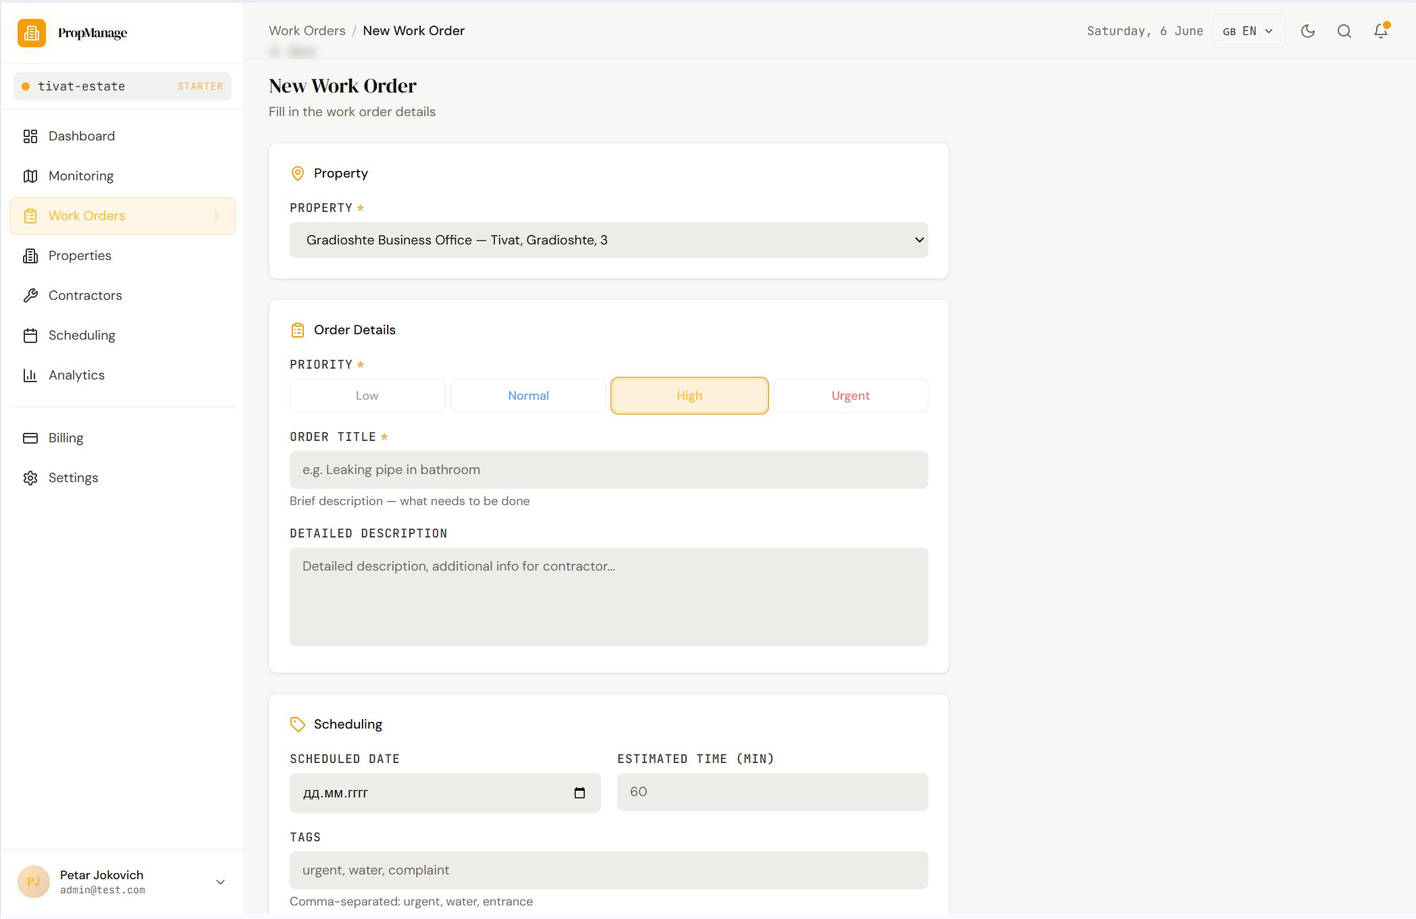Image resolution: width=1416 pixels, height=919 pixels.
Task: Select High priority
Action: coord(689,396)
